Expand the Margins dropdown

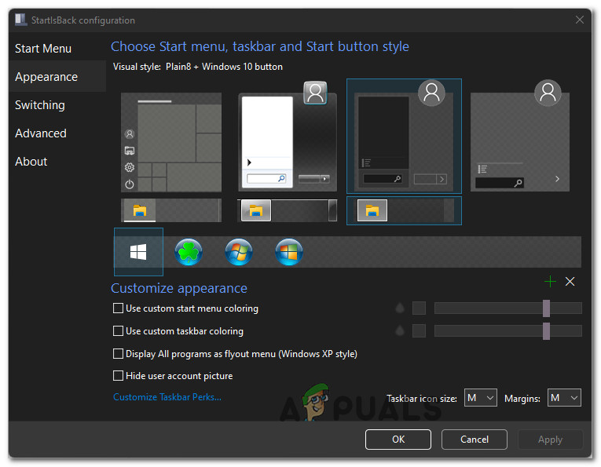pos(564,398)
